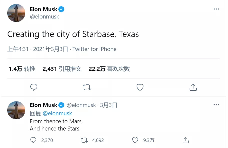228x148 pixels.
Task: Click the @elonmusk mention in the reply
Action: 57,113
